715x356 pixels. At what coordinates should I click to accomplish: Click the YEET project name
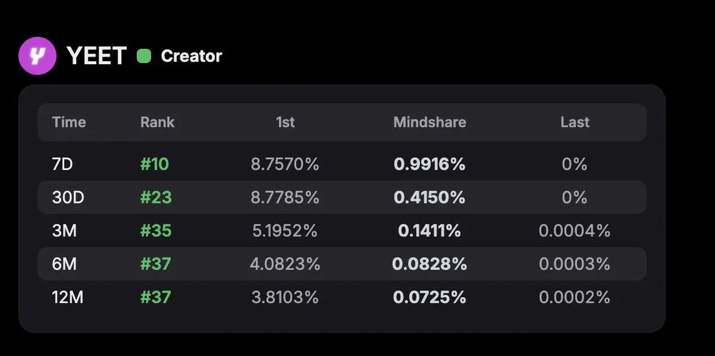[97, 56]
